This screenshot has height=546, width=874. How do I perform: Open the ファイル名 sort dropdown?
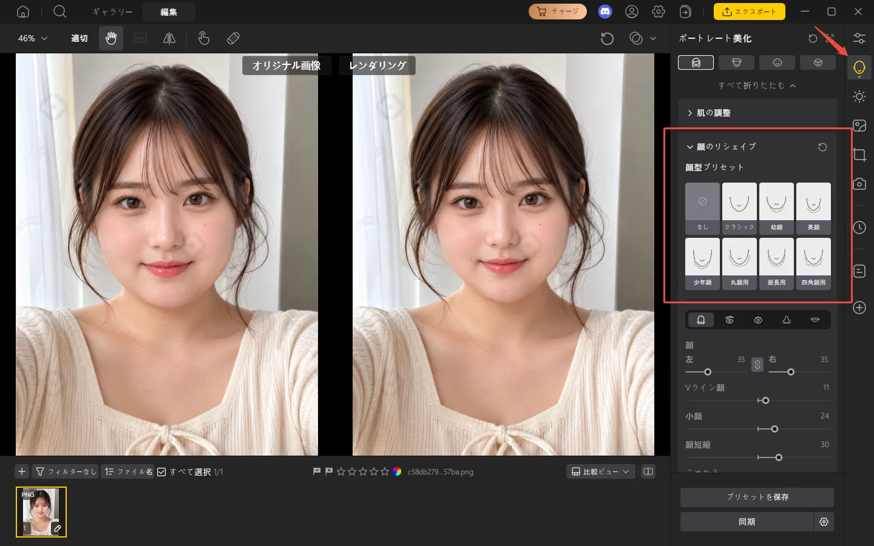[x=127, y=471]
